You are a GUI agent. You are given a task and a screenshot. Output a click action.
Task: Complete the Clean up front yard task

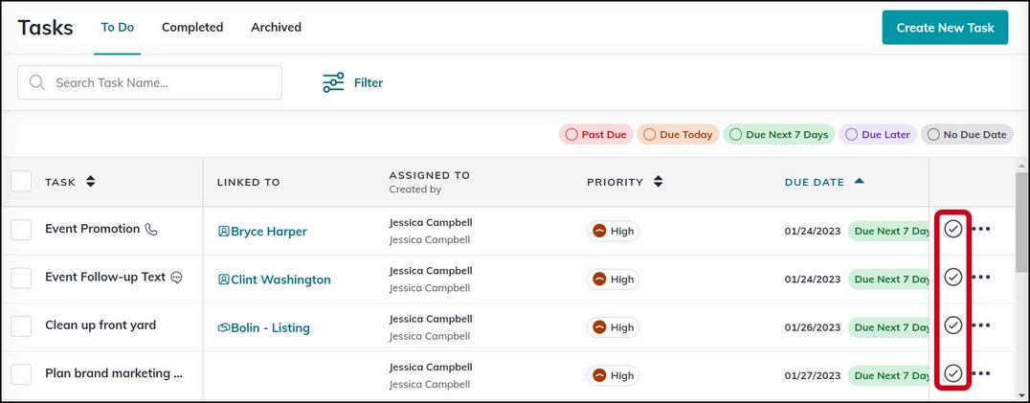click(952, 325)
